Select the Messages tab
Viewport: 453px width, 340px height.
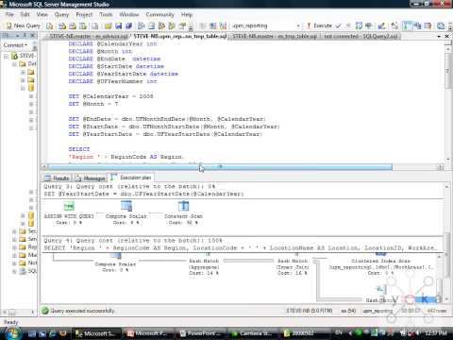91,178
